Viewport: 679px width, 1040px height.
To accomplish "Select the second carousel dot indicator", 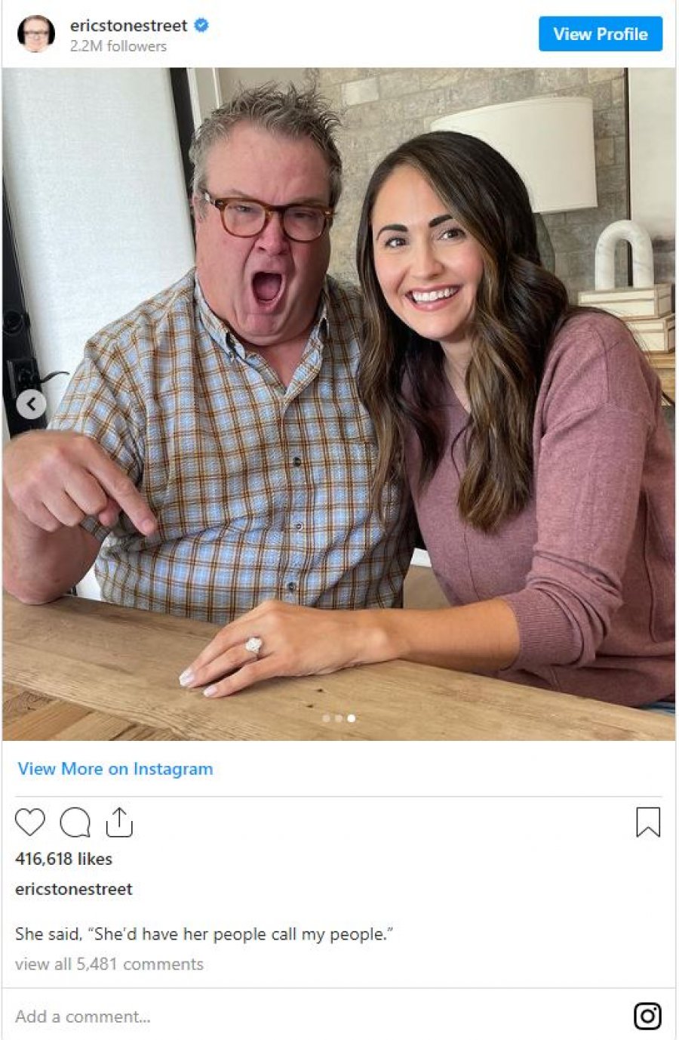I will [339, 718].
